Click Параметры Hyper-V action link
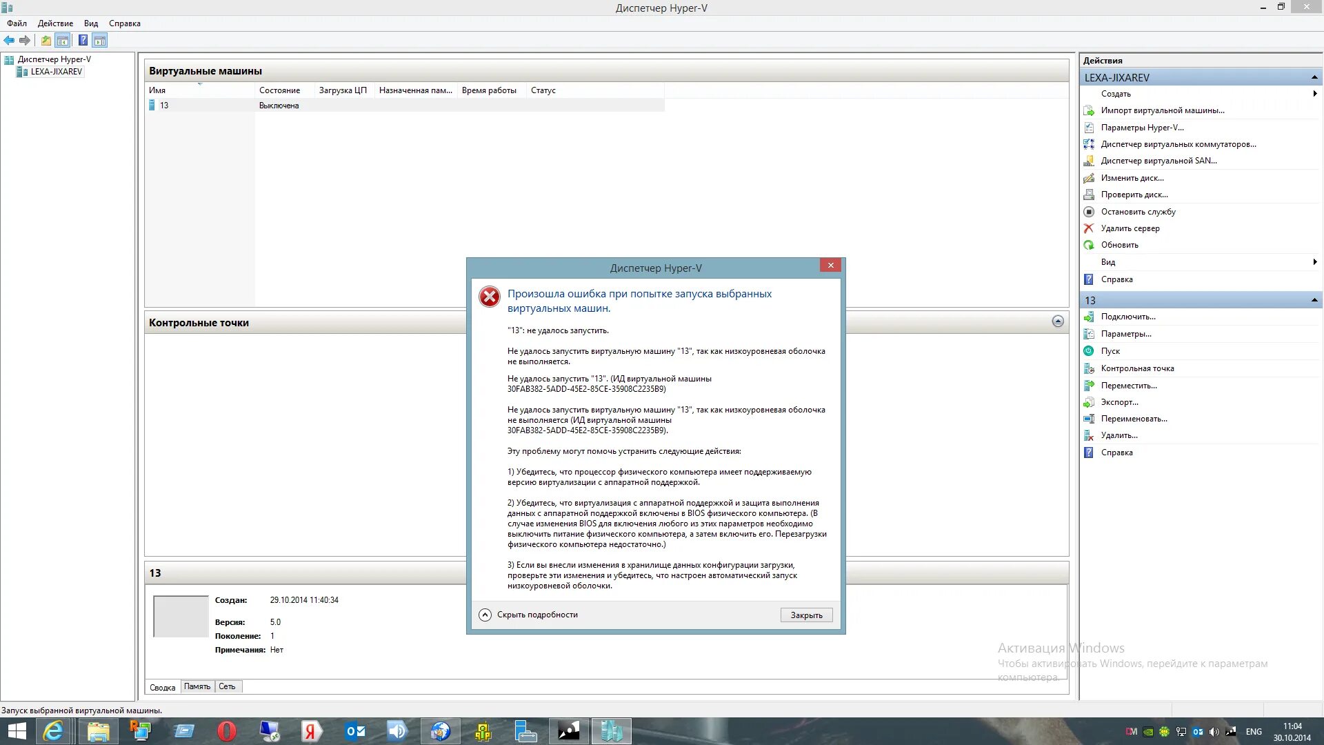Screen dimensions: 1324x745 click(1142, 128)
